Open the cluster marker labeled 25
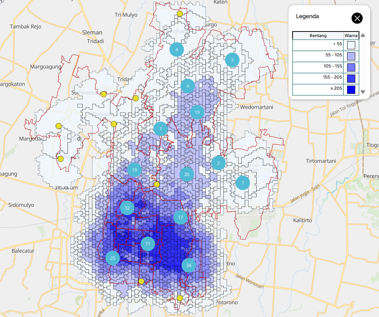Viewport: 379px width, 317px height. tap(113, 258)
